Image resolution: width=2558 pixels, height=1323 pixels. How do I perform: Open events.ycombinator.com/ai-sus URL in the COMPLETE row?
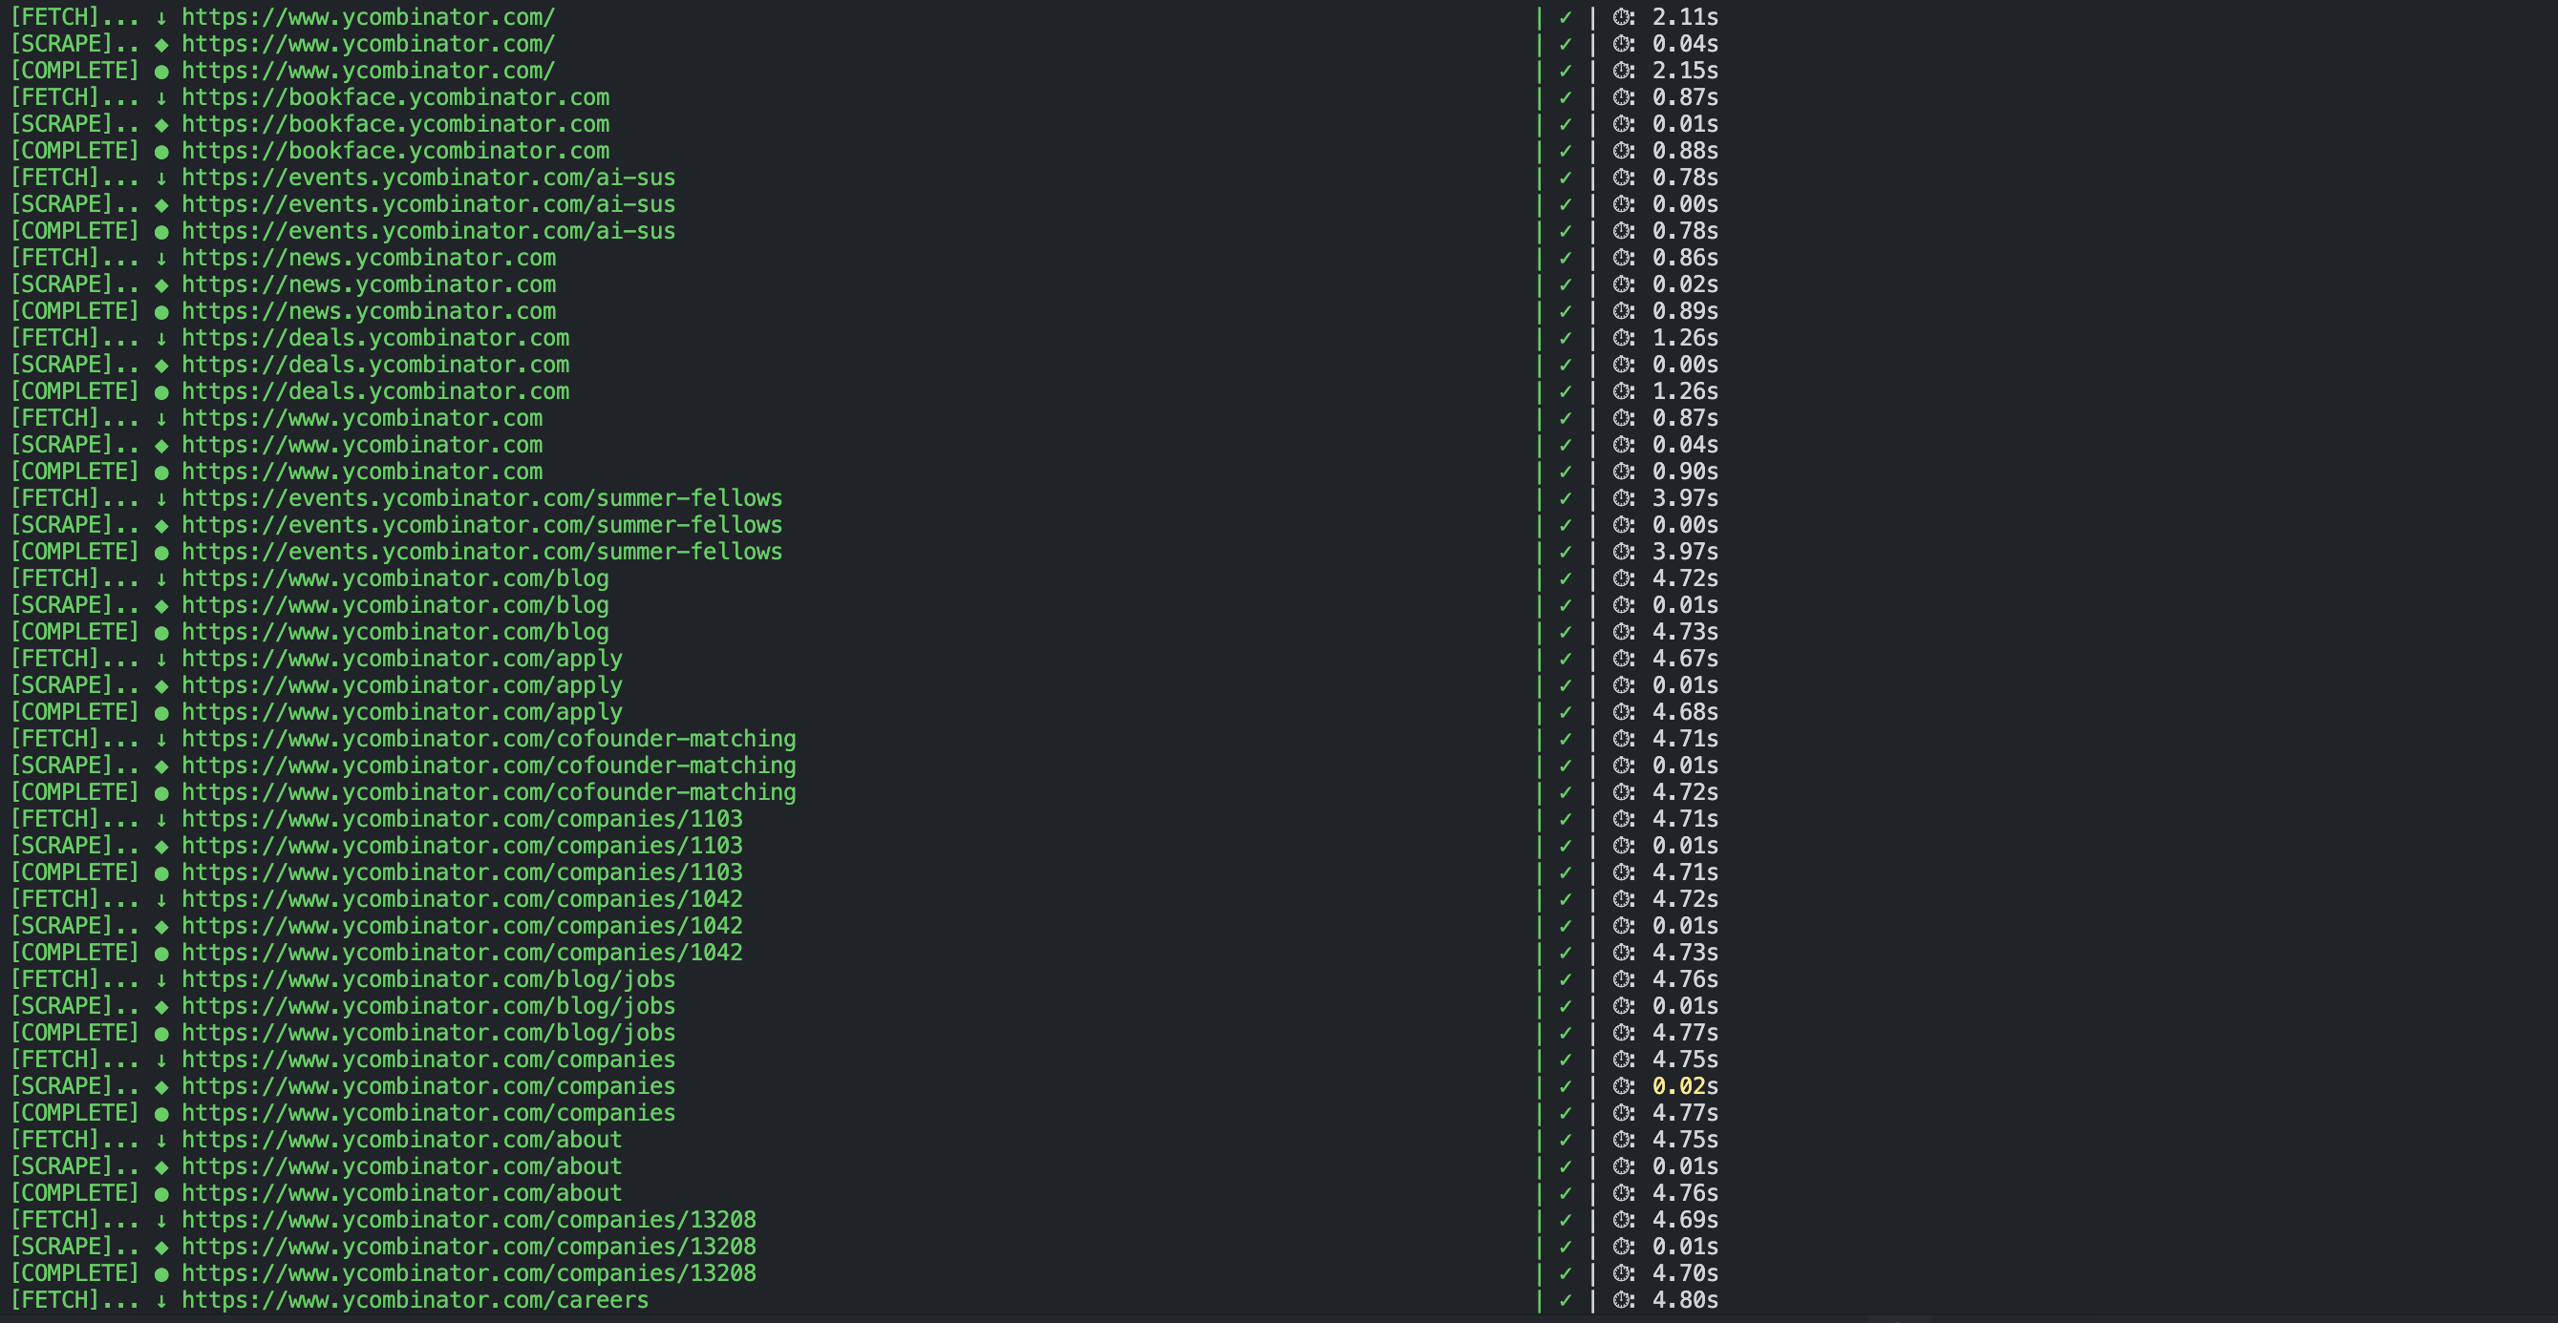click(x=428, y=231)
